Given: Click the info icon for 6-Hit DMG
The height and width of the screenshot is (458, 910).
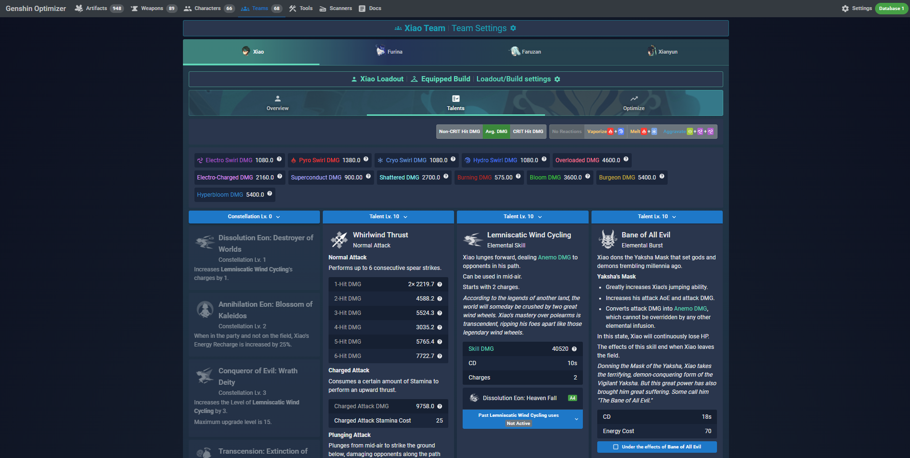Looking at the screenshot, I should point(439,356).
